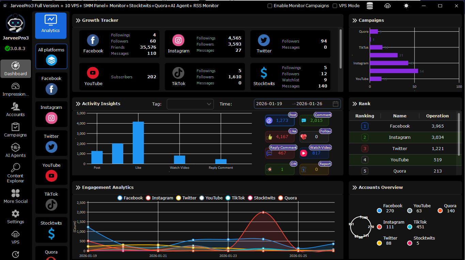This screenshot has width=465, height=260.
Task: Click the calendar icon in date range
Action: tap(335, 104)
